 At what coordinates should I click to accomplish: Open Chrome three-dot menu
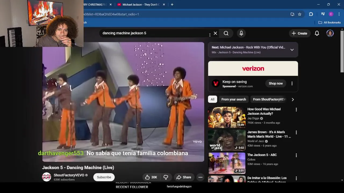click(339, 14)
